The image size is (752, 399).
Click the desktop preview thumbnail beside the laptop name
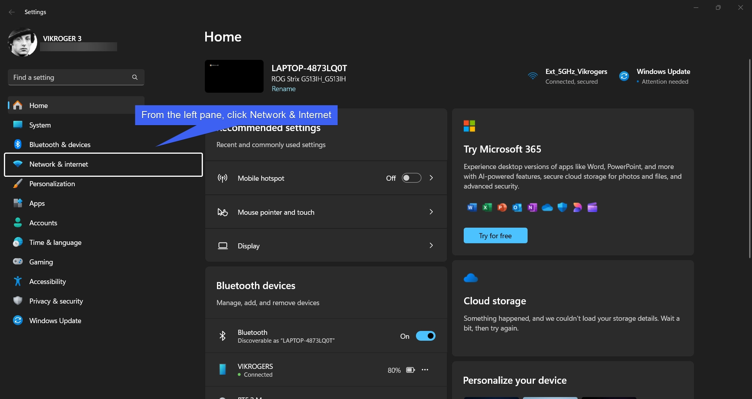pos(234,76)
